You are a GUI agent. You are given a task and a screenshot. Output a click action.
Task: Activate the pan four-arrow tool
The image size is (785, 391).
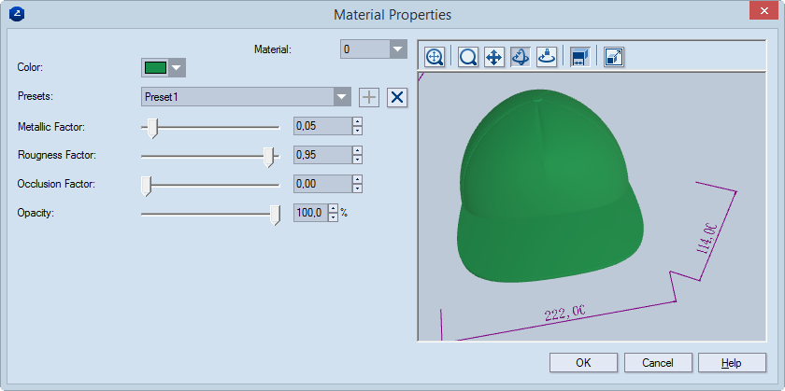coord(494,57)
